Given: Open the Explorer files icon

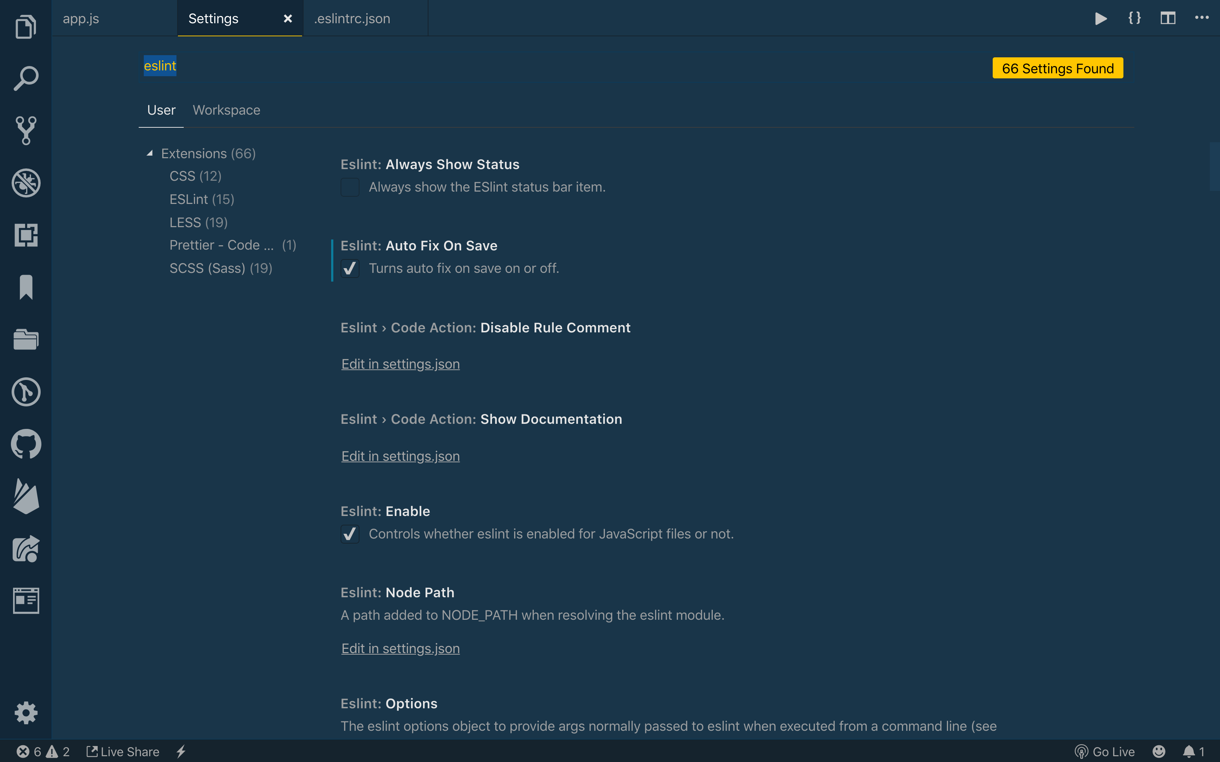Looking at the screenshot, I should pos(26,27).
